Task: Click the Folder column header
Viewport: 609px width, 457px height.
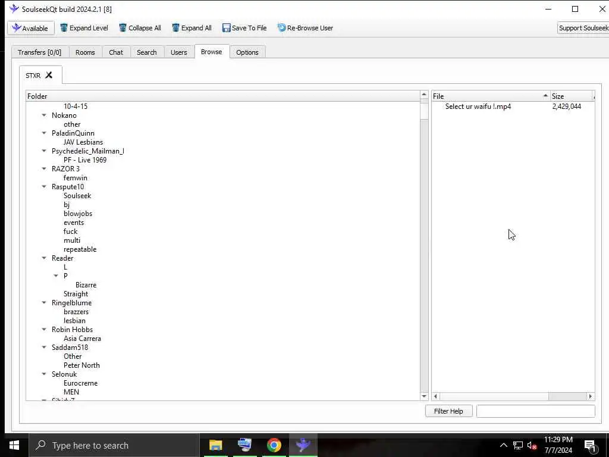Action: (223, 96)
